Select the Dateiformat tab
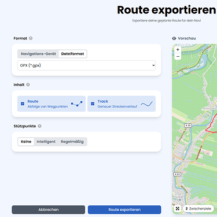This screenshot has width=217, height=217. click(72, 54)
